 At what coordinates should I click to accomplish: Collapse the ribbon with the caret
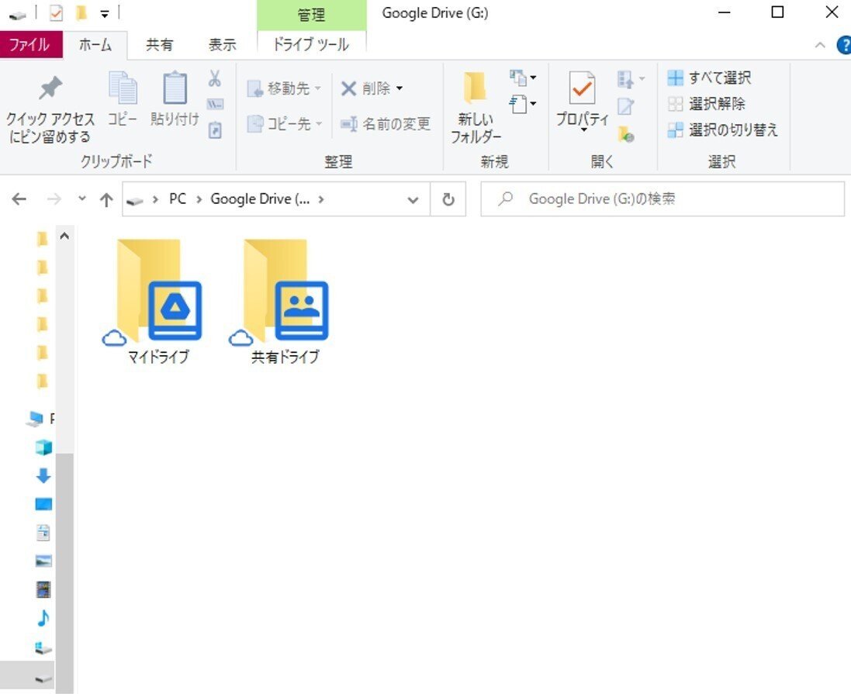point(820,45)
